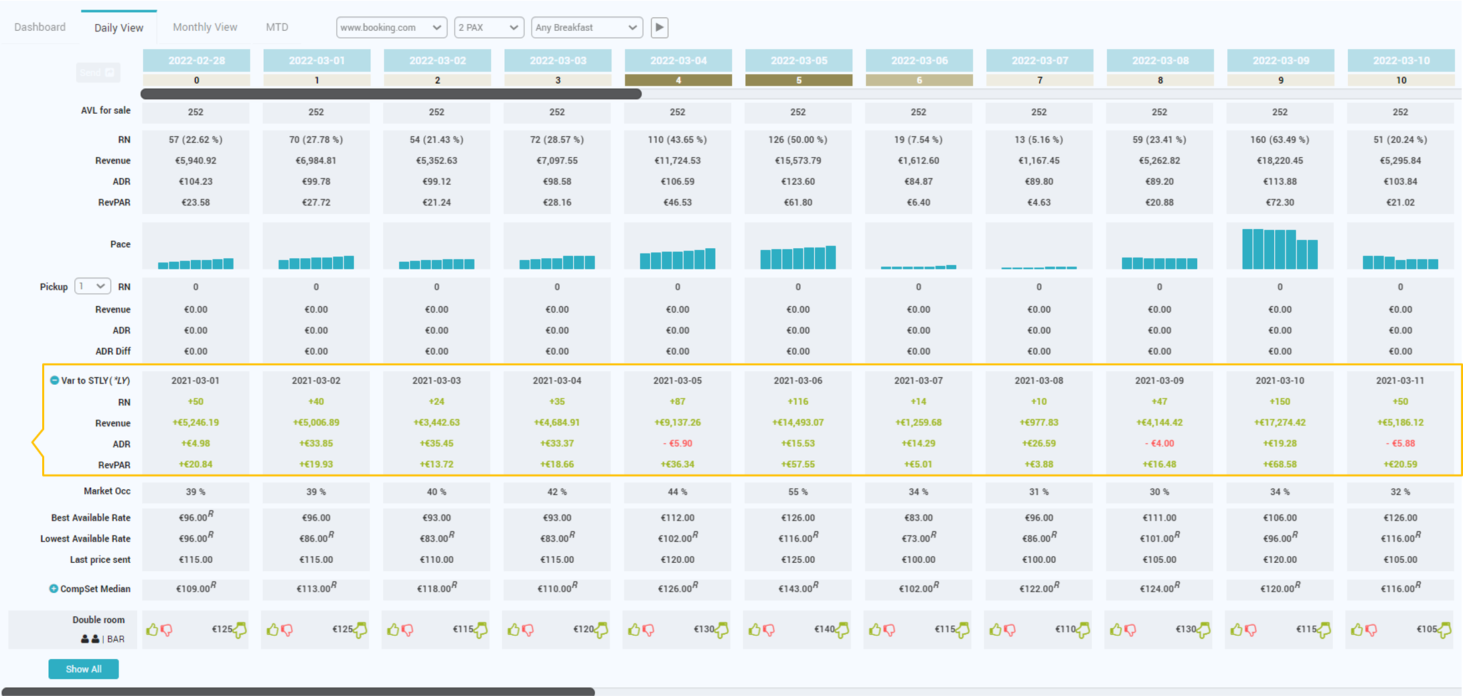Click the green down-arrow icon beside 2022-03-01's €125
This screenshot has height=696, width=1463.
pos(360,630)
